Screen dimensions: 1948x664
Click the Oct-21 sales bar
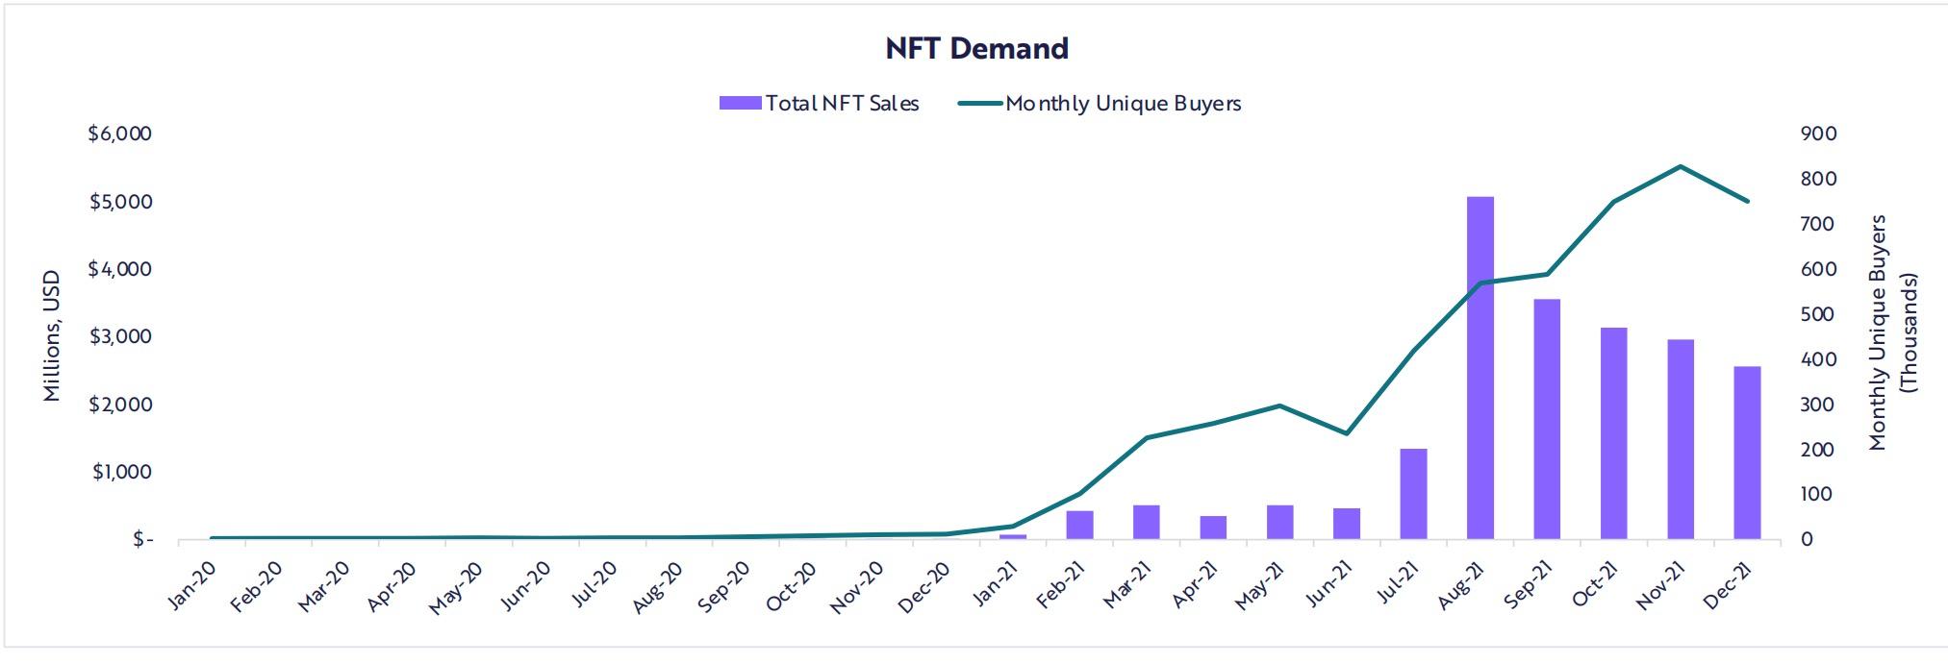[1613, 432]
